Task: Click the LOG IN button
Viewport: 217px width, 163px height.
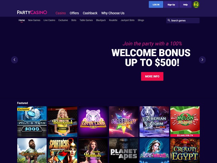Action: coord(156,4)
